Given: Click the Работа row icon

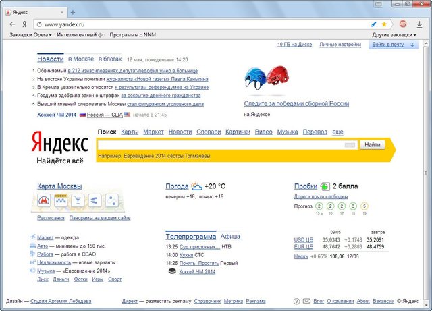Looking at the screenshot, I should [32, 254].
